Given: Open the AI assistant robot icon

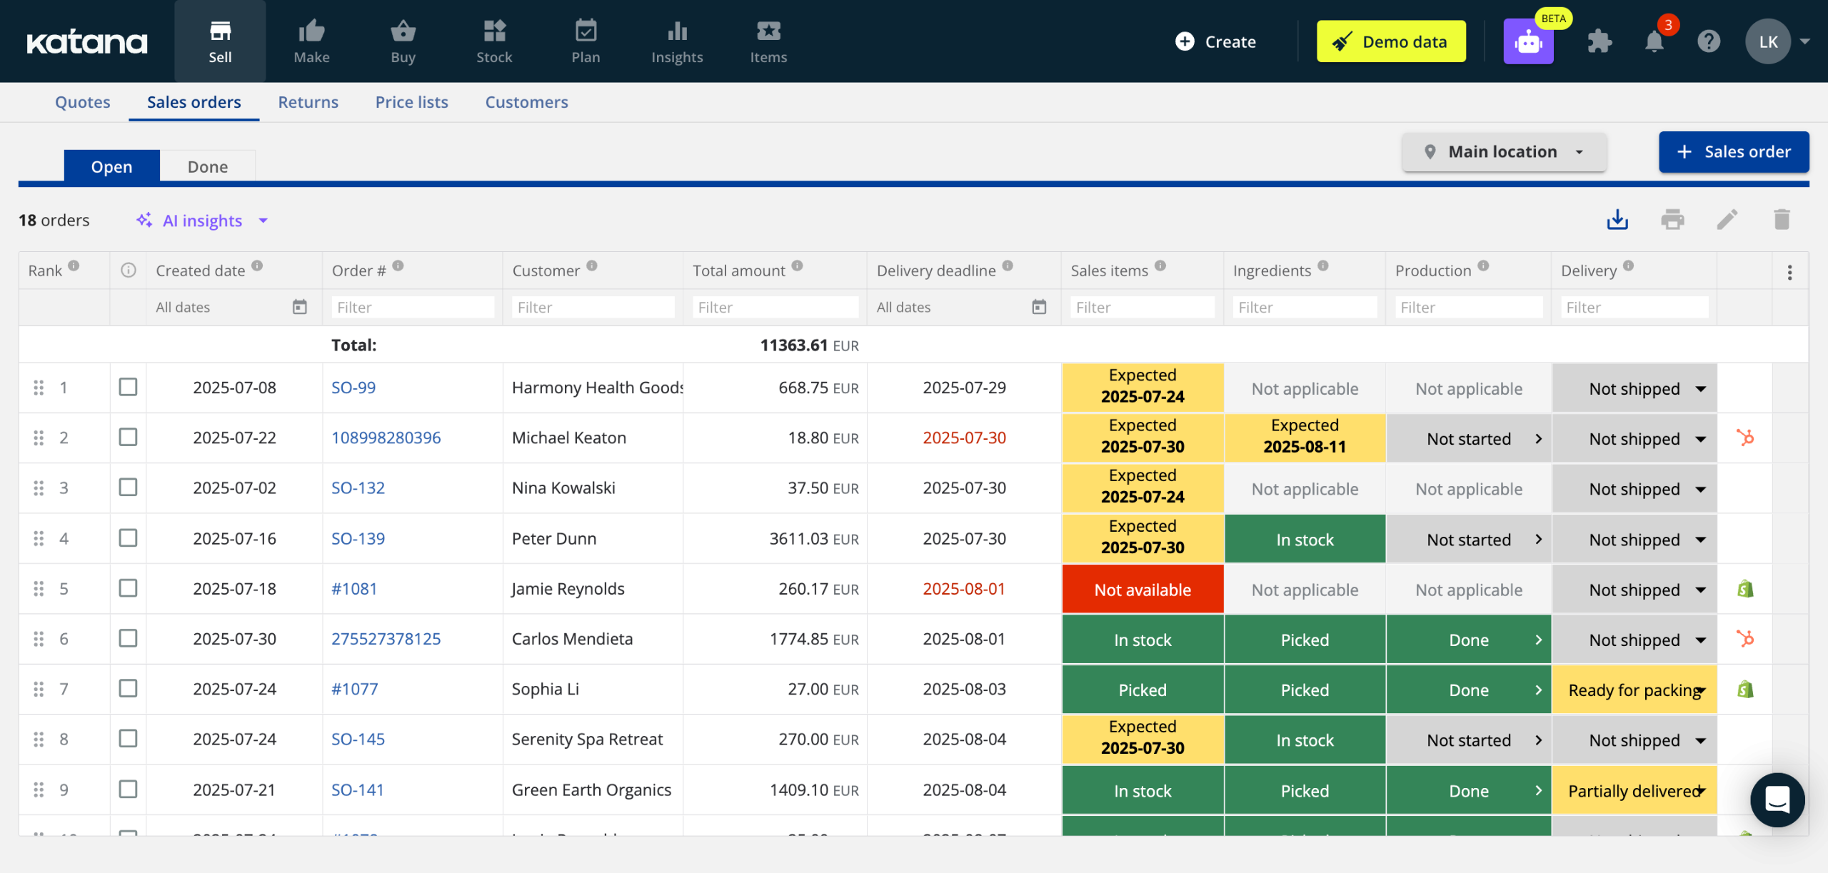Looking at the screenshot, I should click(x=1528, y=41).
